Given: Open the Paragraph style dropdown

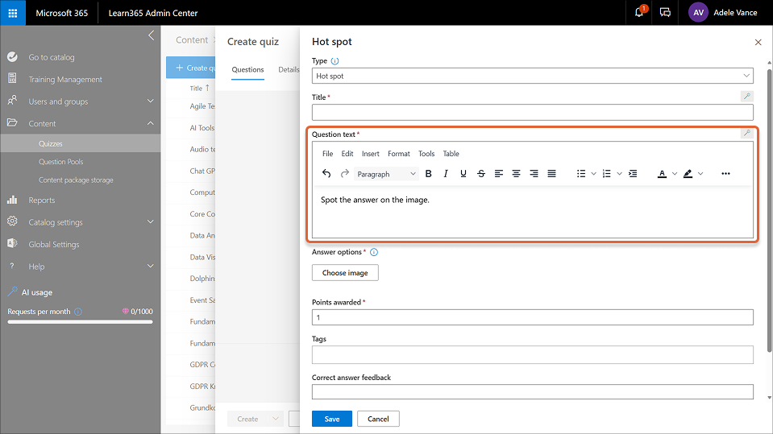Looking at the screenshot, I should tap(386, 174).
